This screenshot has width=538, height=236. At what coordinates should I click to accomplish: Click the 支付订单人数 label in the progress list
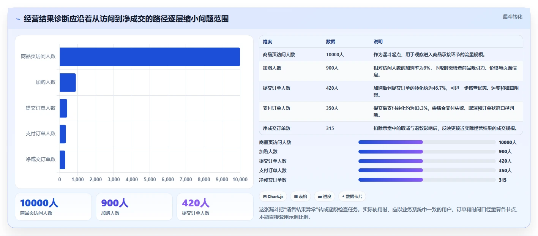click(x=273, y=171)
